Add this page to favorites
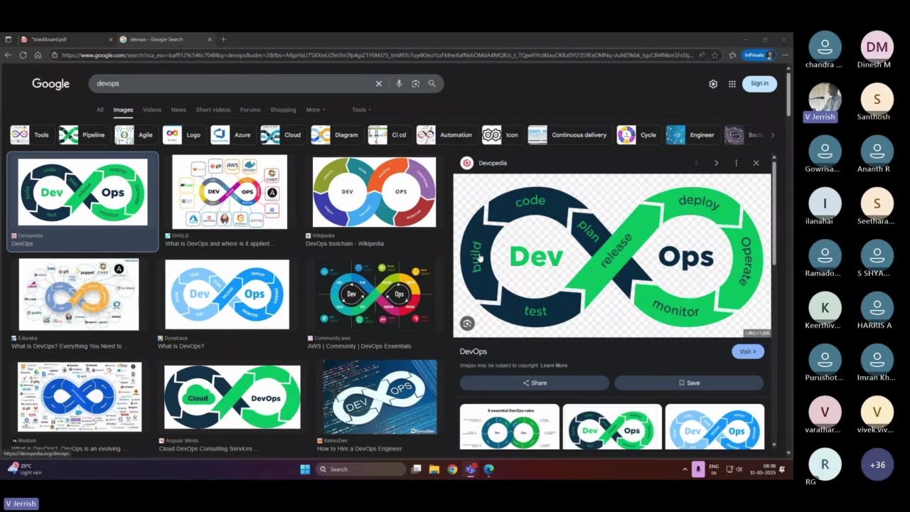 (714, 55)
